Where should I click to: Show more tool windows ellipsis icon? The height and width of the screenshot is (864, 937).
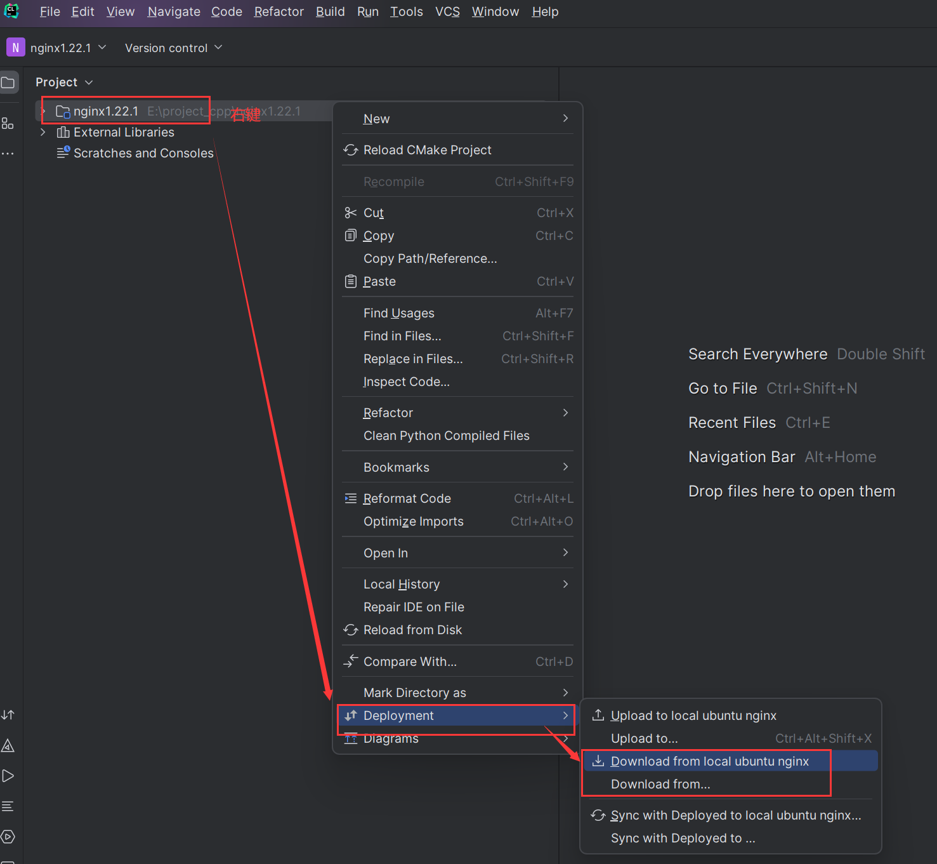(8, 154)
